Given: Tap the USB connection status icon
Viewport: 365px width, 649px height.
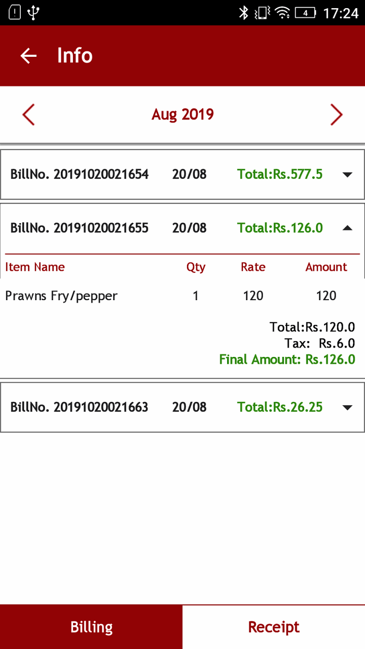Looking at the screenshot, I should tap(33, 13).
